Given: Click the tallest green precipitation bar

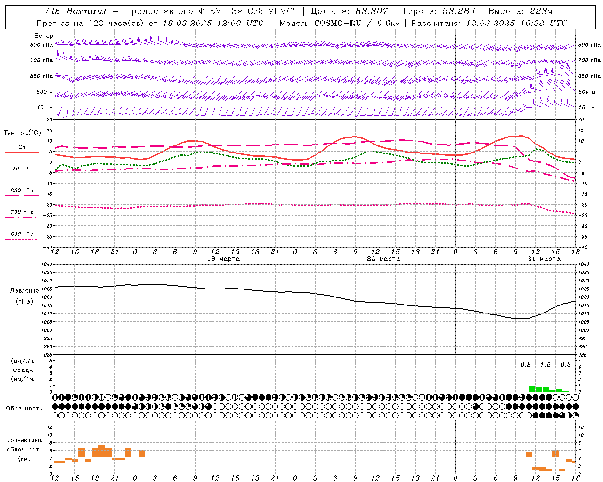Looking at the screenshot, I should [x=532, y=389].
